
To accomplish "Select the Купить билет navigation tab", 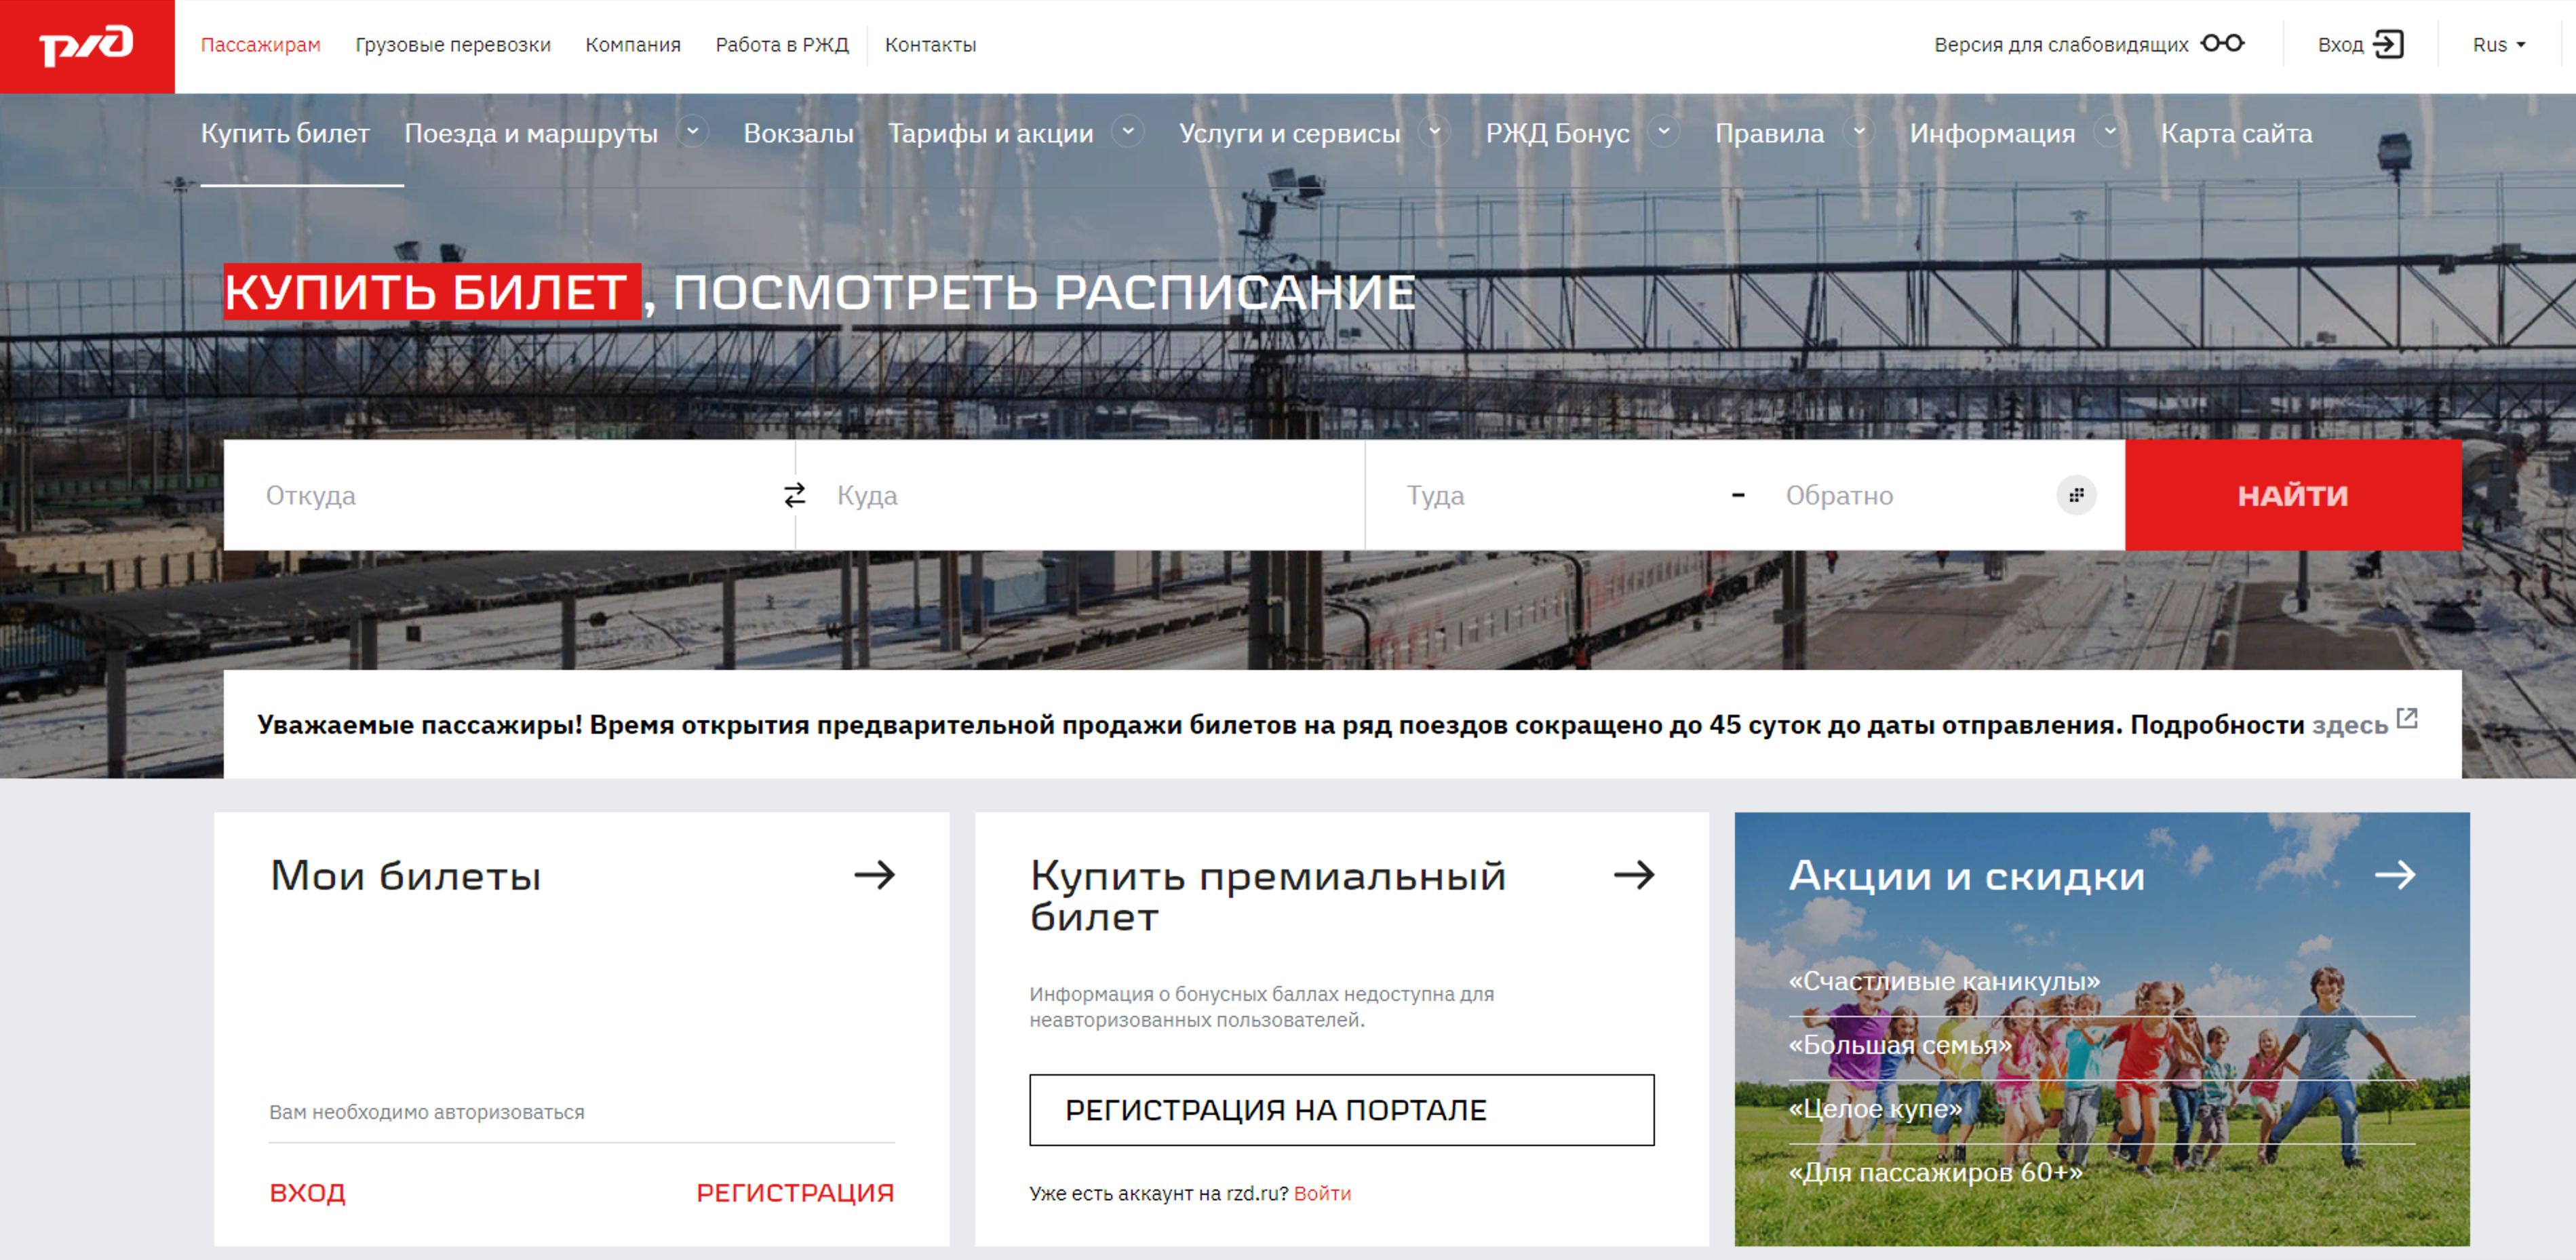I will coord(285,133).
